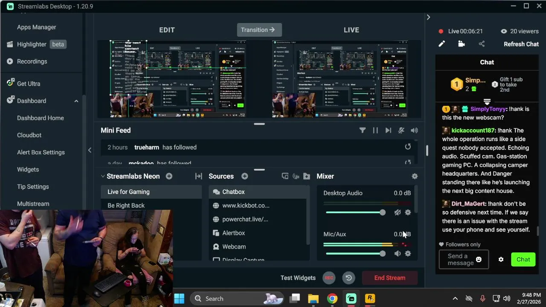Open Apps Manager
This screenshot has width=546, height=307.
[36, 27]
